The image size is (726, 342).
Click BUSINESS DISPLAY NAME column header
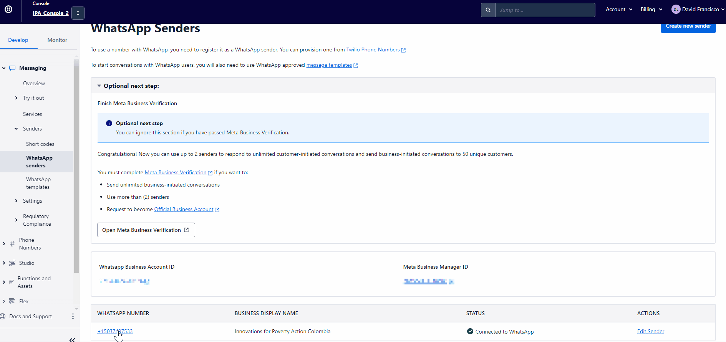tap(266, 313)
